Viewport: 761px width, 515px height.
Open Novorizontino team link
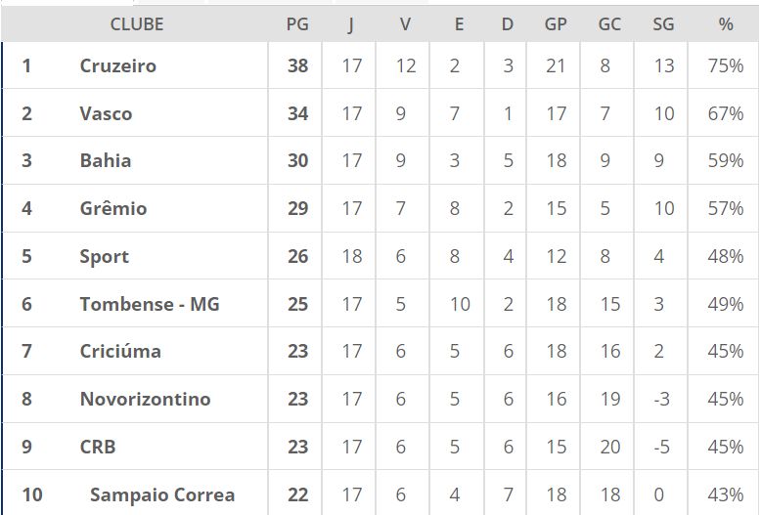point(145,399)
